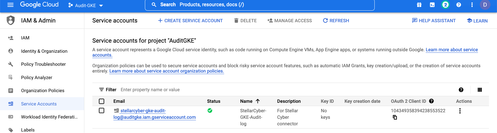Copy the OAuth 2 Client ID
Viewport: 497px width, 133px height.
[x=395, y=117]
